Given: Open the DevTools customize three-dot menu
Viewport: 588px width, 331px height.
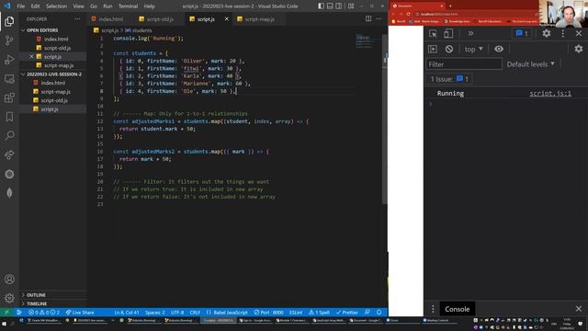Looking at the screenshot, I should click(563, 33).
